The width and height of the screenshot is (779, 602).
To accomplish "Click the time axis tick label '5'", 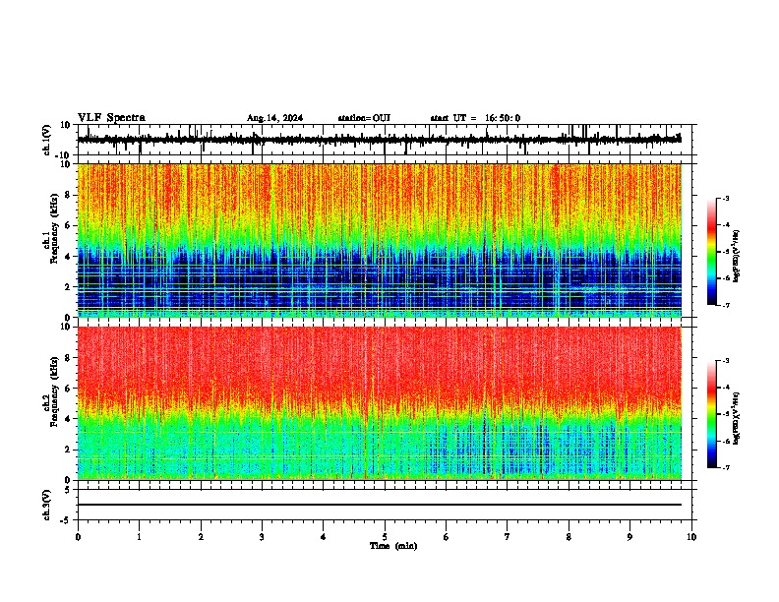I will coord(385,537).
